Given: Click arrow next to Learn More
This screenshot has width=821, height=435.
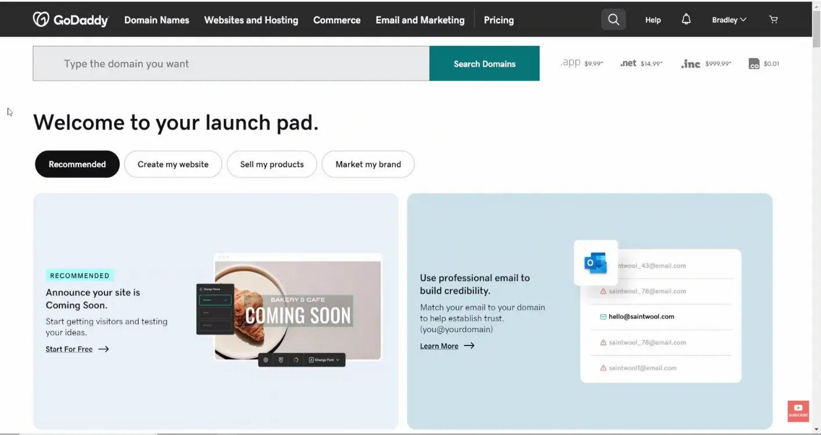Looking at the screenshot, I should click(x=469, y=346).
